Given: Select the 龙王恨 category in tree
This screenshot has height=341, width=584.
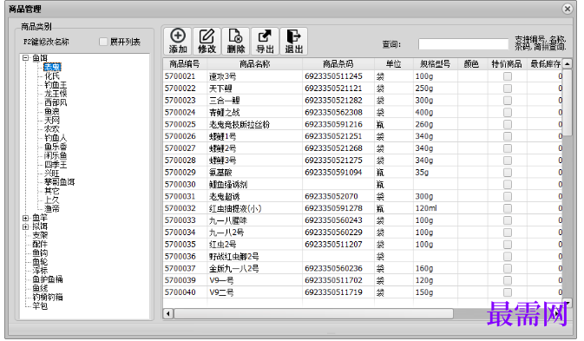Looking at the screenshot, I should point(56,94).
